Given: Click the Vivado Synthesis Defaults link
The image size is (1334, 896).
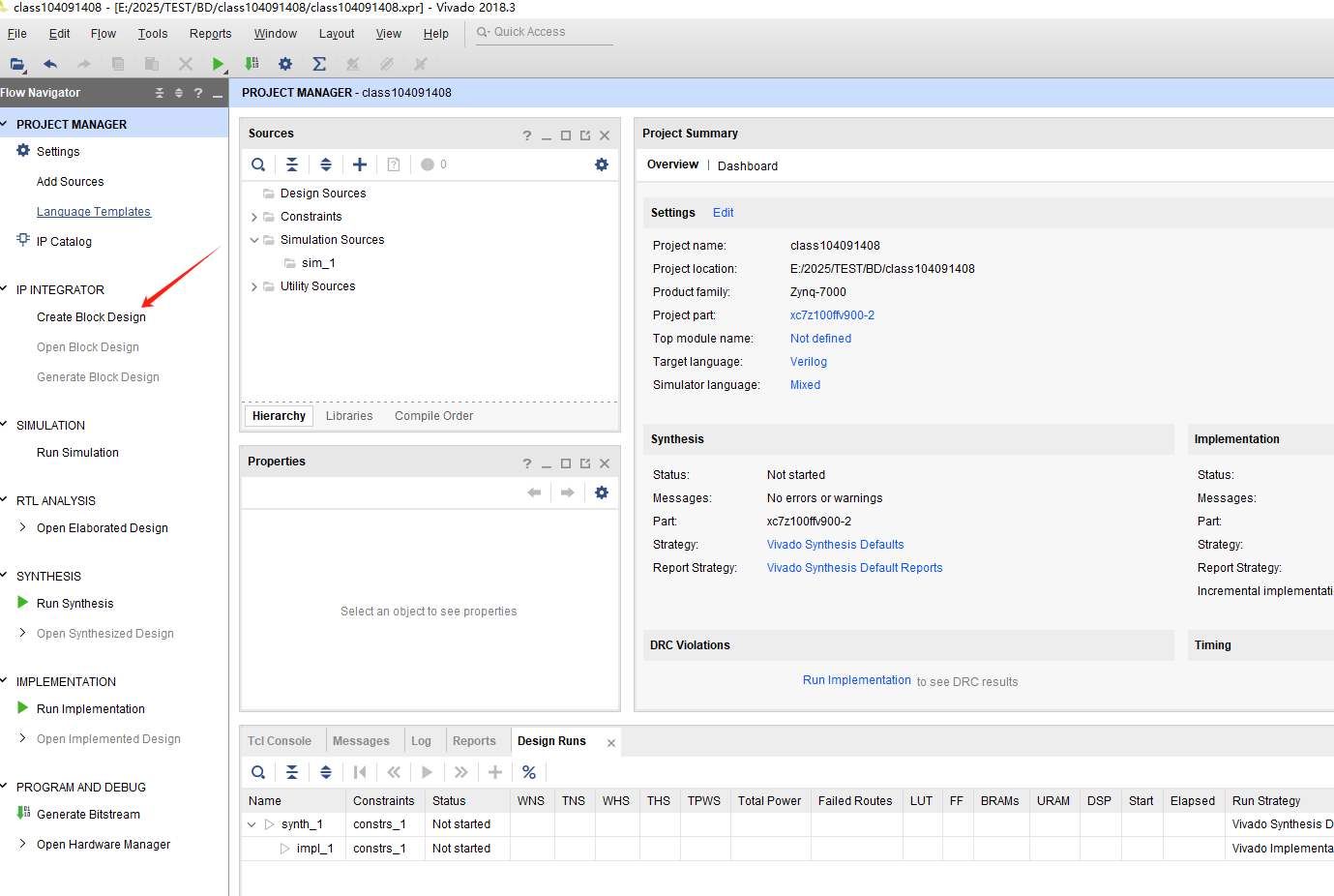Looking at the screenshot, I should click(836, 545).
